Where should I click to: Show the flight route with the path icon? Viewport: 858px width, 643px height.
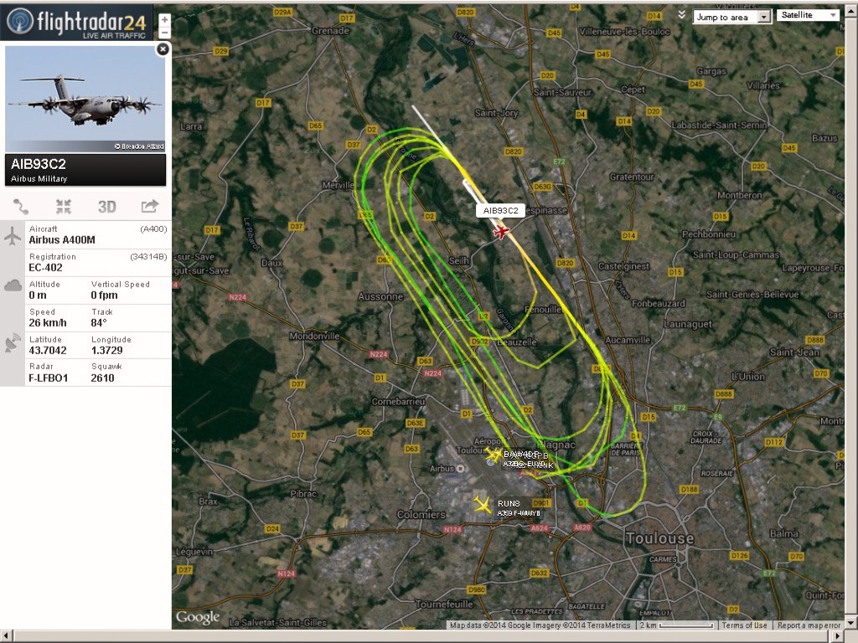click(x=21, y=207)
